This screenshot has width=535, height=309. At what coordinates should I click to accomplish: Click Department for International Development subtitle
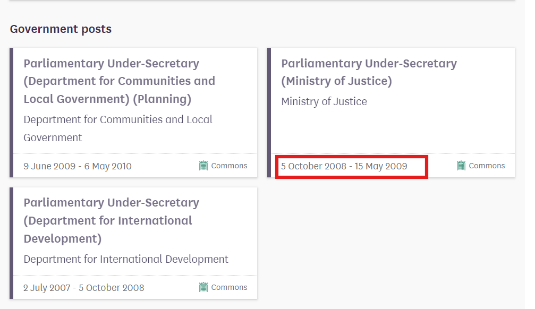(126, 259)
